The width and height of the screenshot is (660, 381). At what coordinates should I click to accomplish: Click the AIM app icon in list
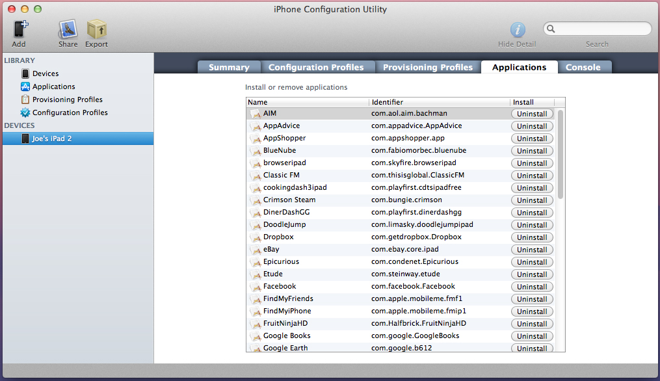(x=255, y=114)
